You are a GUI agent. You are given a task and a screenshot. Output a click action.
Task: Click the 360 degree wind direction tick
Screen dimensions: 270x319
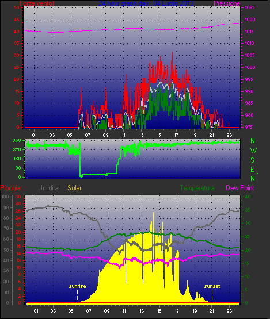tap(17, 140)
